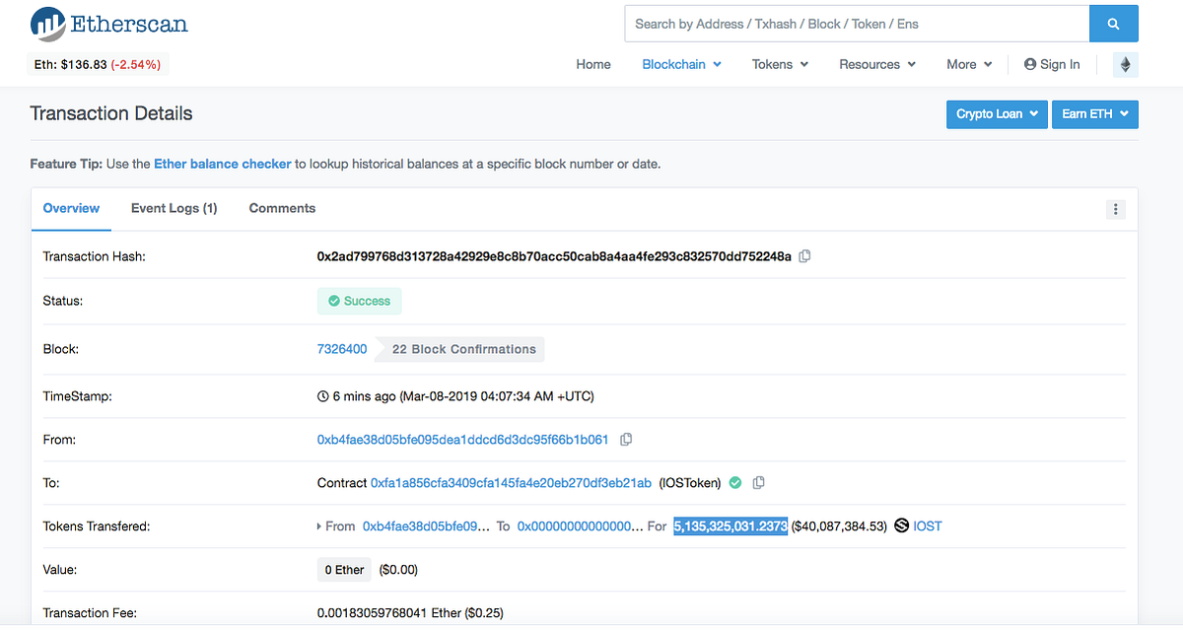Click the Sign In person icon
Viewport: 1183px width, 630px height.
click(x=1029, y=64)
